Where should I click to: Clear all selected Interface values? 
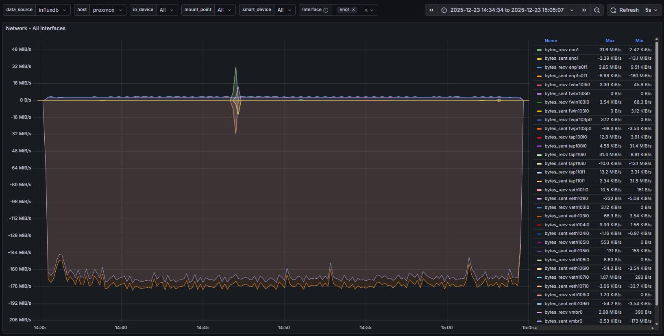[x=366, y=10]
